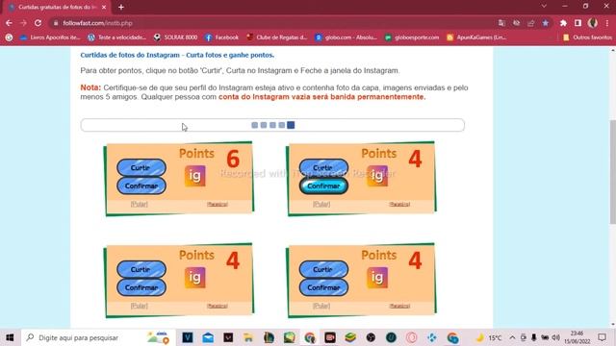616x346 pixels.
Task: Click Confirmar on the 6 points card
Action: pyautogui.click(x=141, y=185)
